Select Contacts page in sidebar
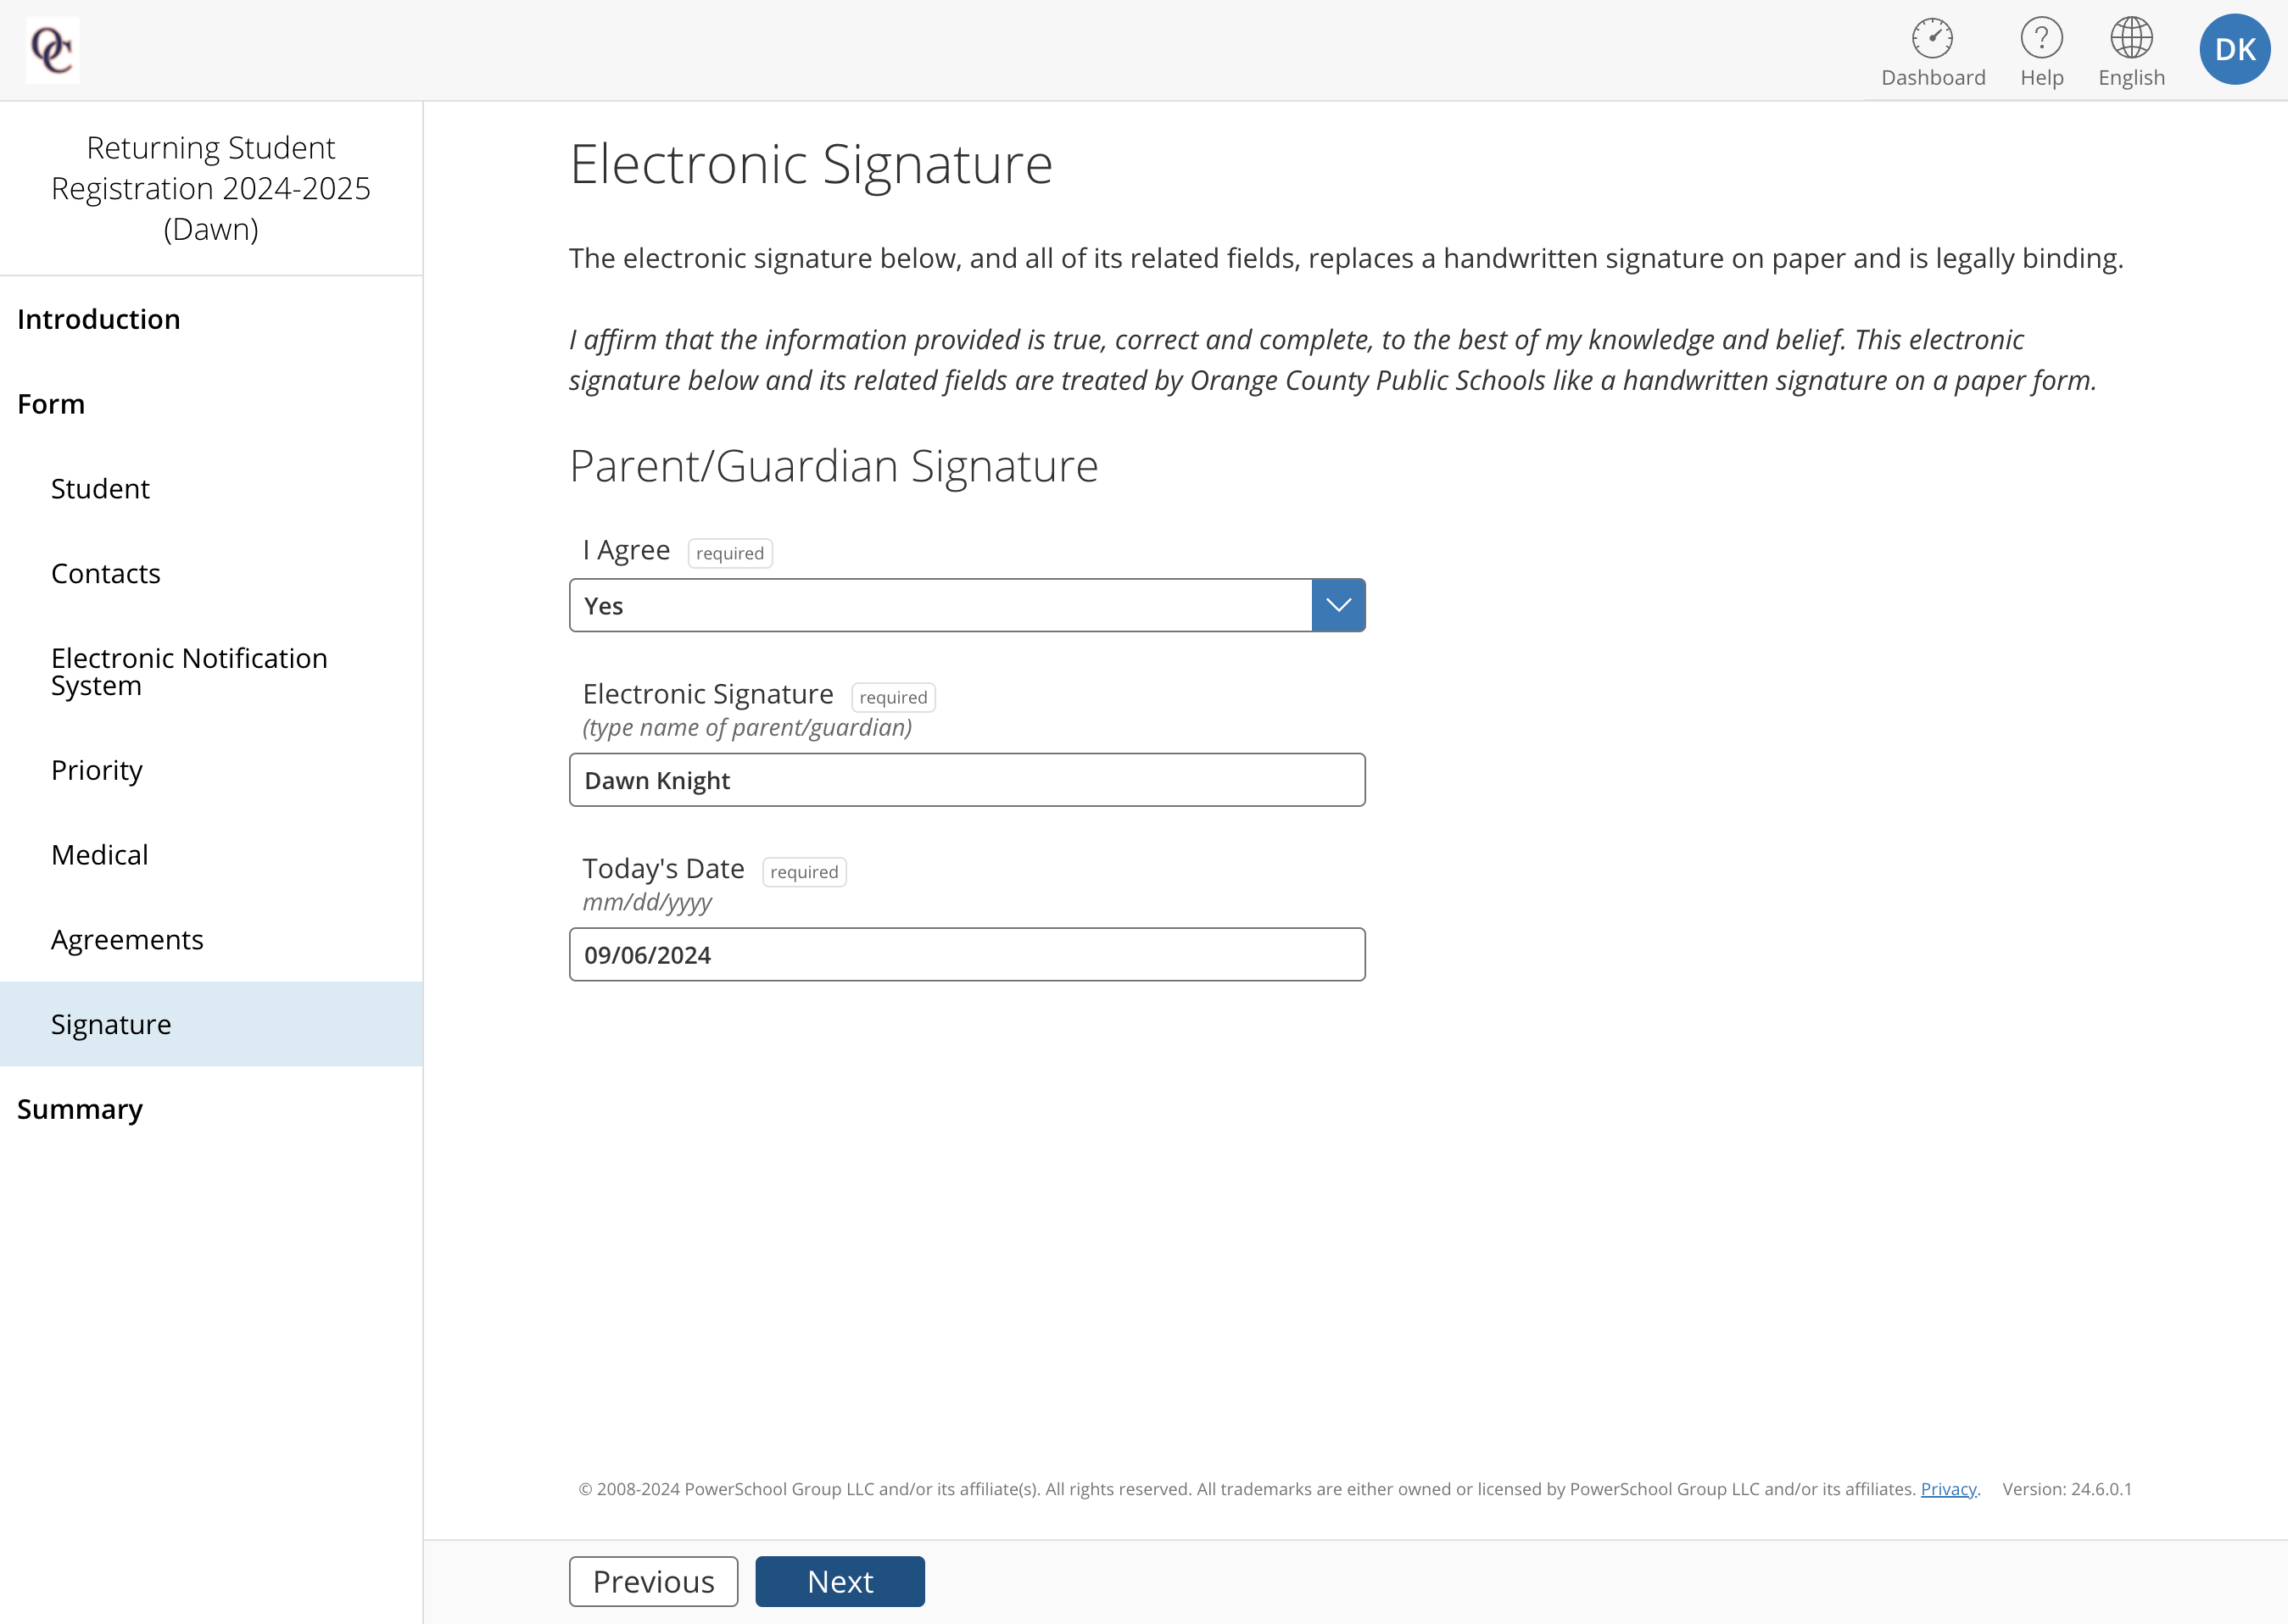This screenshot has width=2288, height=1624. [x=106, y=573]
